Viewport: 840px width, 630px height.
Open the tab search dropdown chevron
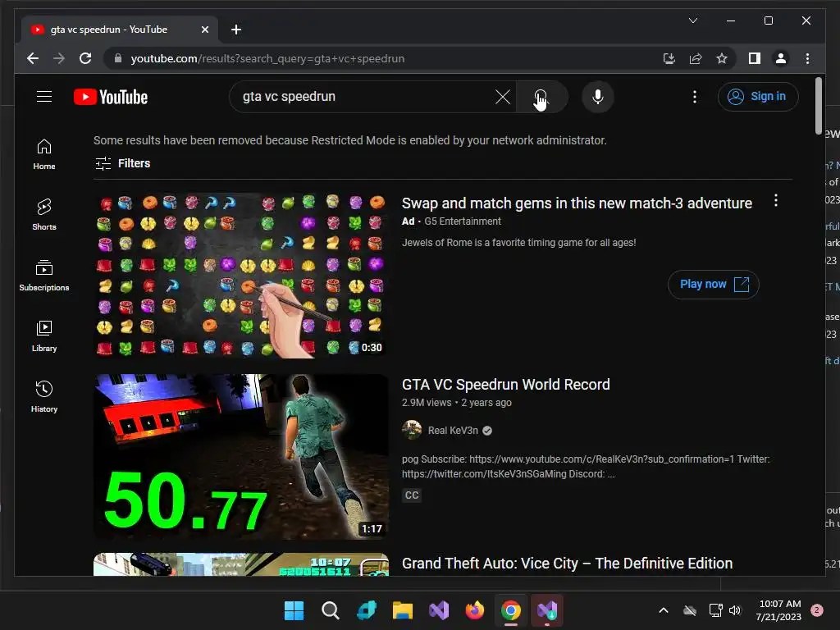tap(692, 21)
